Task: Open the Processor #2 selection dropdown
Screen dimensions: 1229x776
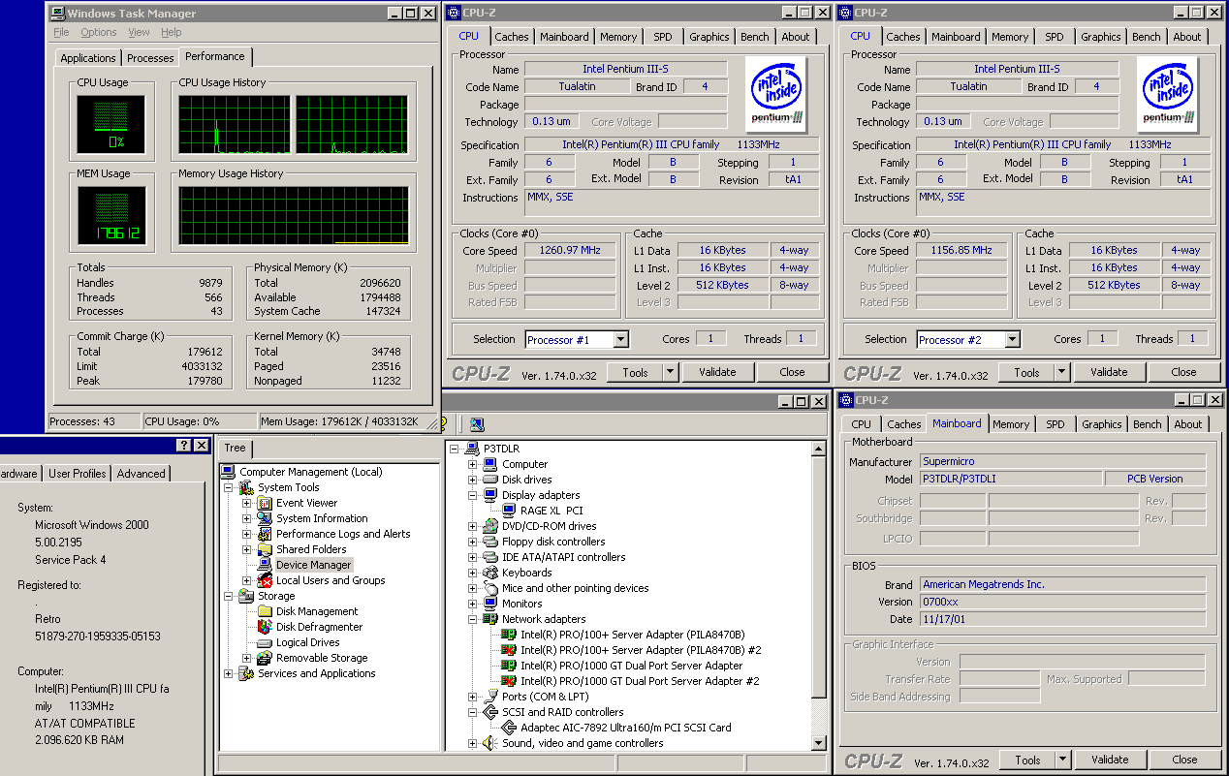Action: click(x=1012, y=339)
